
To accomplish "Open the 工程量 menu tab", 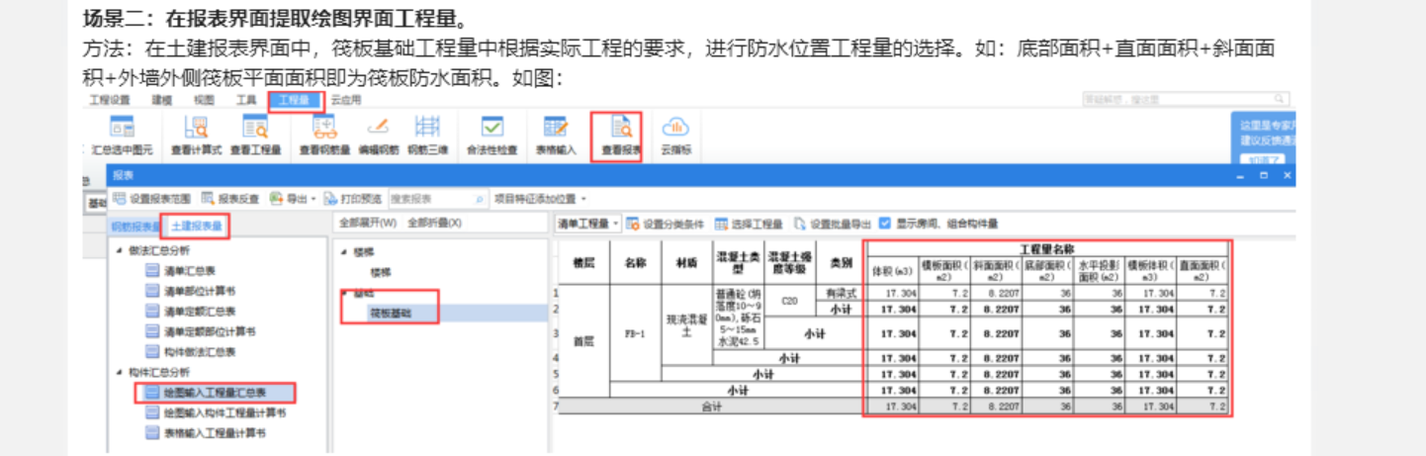I will pos(295,99).
